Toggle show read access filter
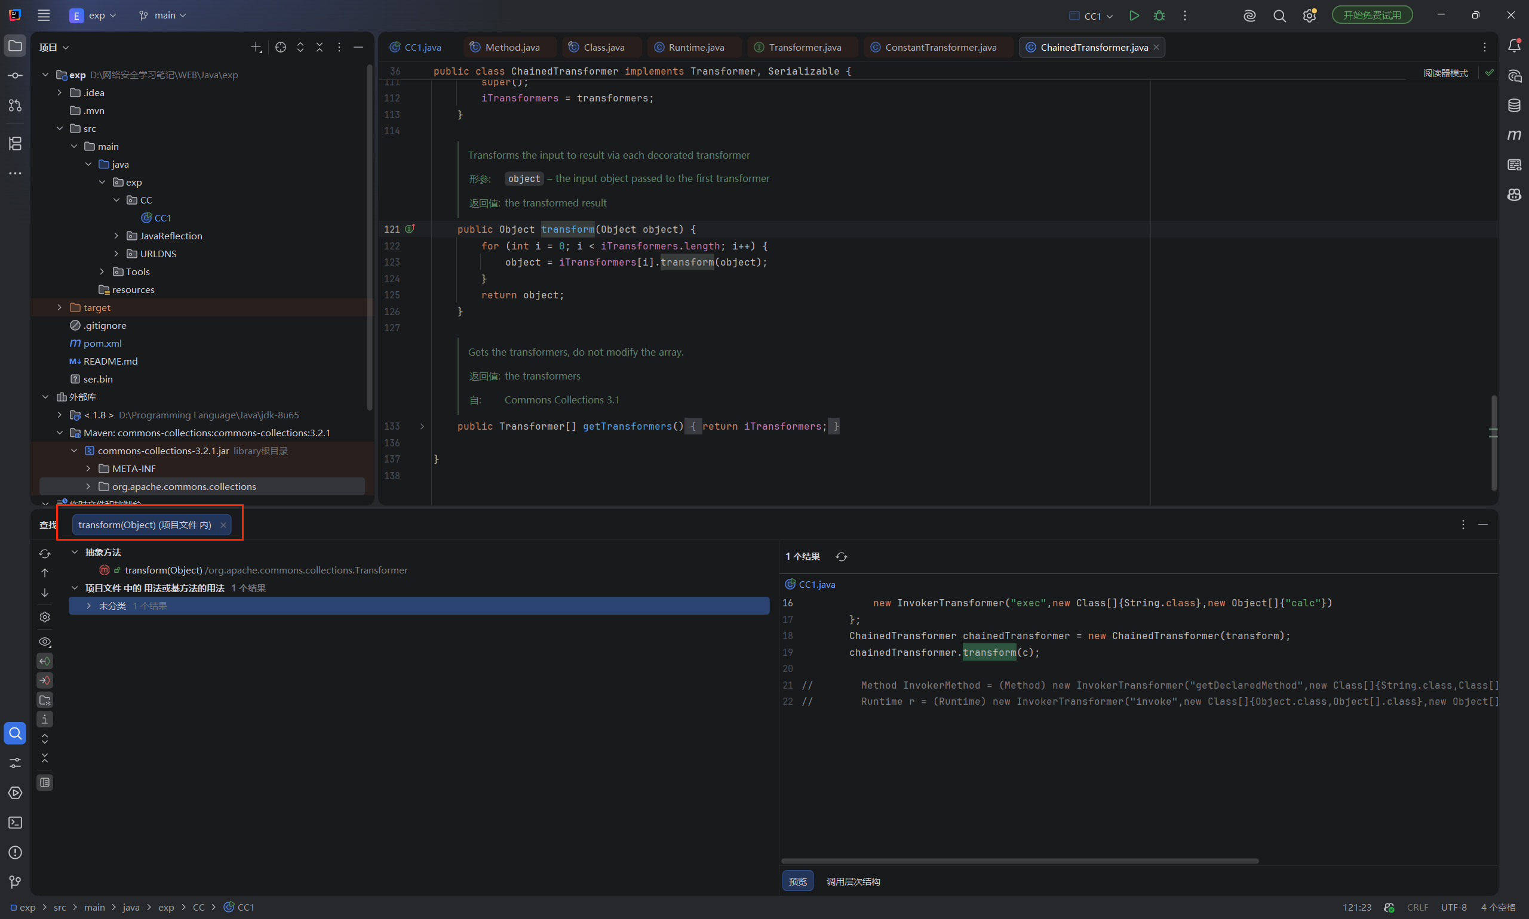Image resolution: width=1529 pixels, height=919 pixels. click(45, 661)
